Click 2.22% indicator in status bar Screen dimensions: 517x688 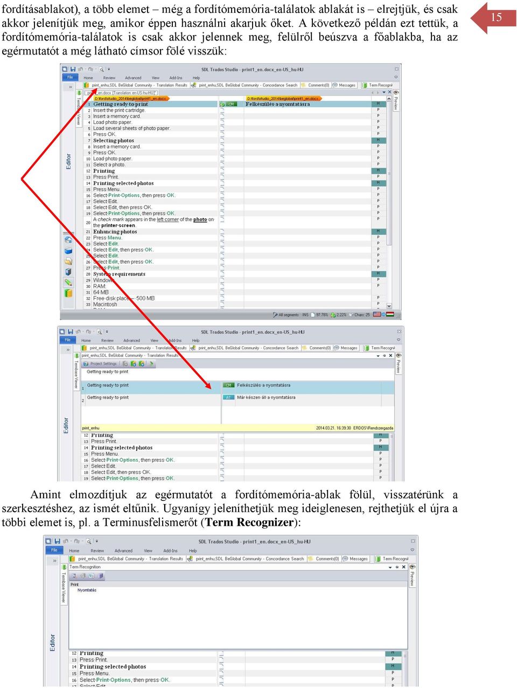pos(339,315)
